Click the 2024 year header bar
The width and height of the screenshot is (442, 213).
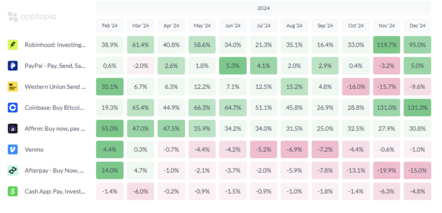coord(263,8)
